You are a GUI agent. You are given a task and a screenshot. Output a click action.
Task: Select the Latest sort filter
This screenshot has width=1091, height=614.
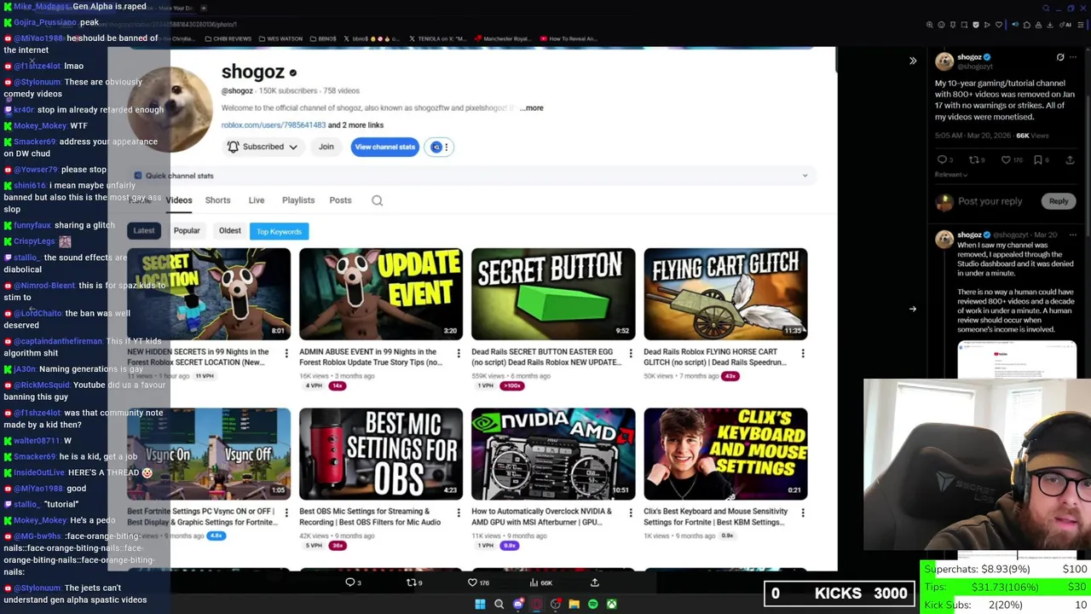pos(143,230)
